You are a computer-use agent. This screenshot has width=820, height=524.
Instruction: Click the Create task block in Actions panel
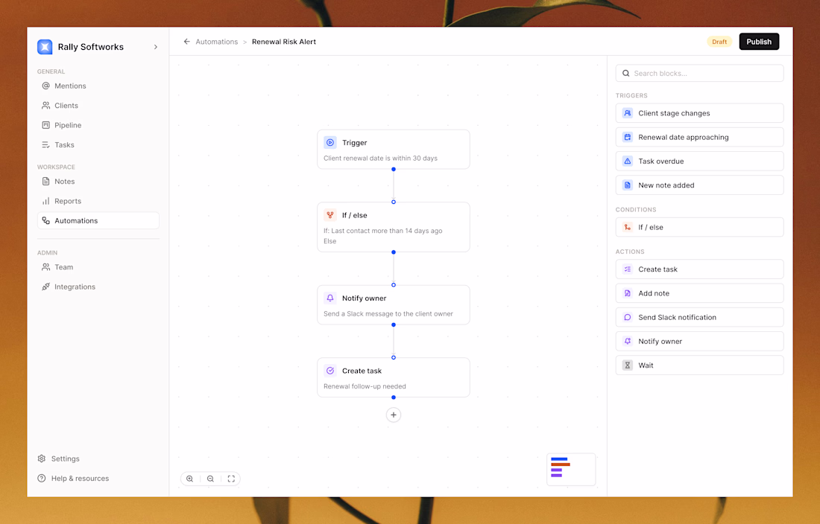(700, 269)
